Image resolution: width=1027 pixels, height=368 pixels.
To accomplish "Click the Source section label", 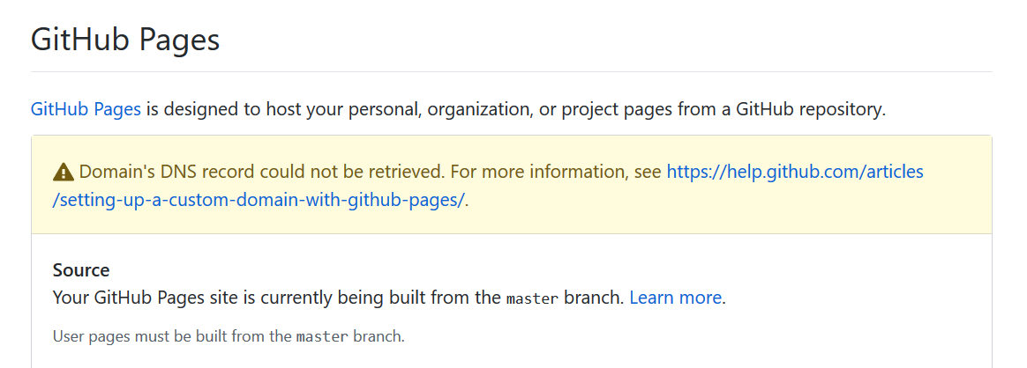I will click(x=81, y=270).
